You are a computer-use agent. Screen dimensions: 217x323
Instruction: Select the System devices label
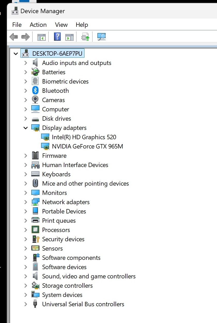pos(62,295)
